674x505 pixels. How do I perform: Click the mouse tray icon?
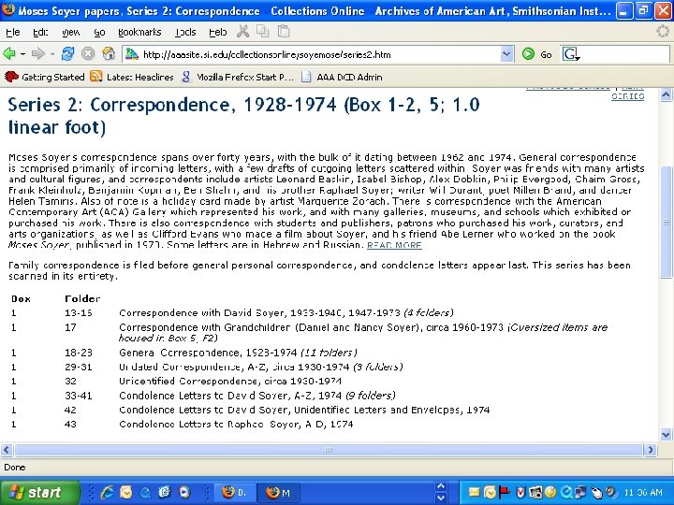(596, 492)
